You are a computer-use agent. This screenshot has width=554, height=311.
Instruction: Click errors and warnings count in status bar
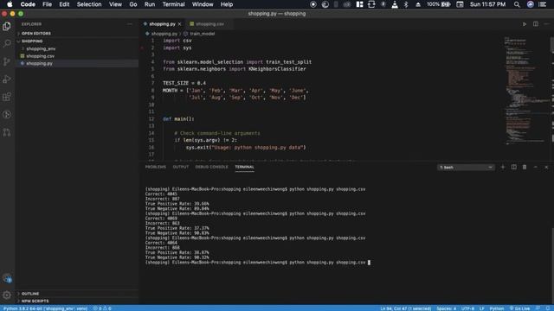click(102, 308)
